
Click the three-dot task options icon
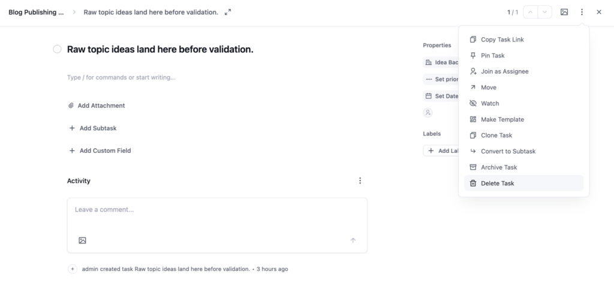[x=582, y=12]
